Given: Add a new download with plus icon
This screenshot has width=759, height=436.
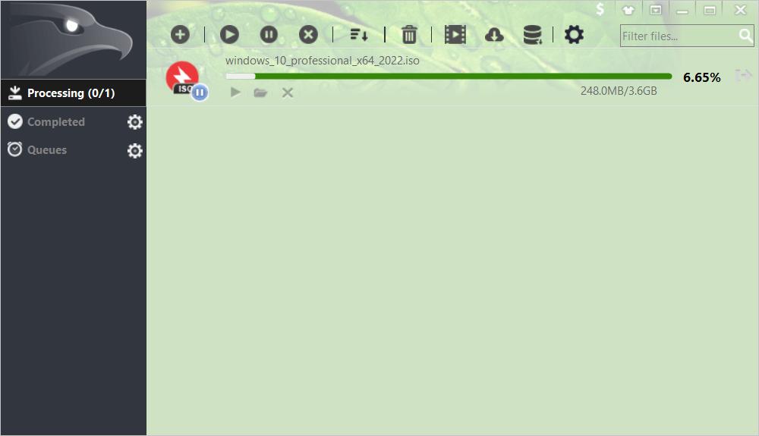Looking at the screenshot, I should point(180,35).
